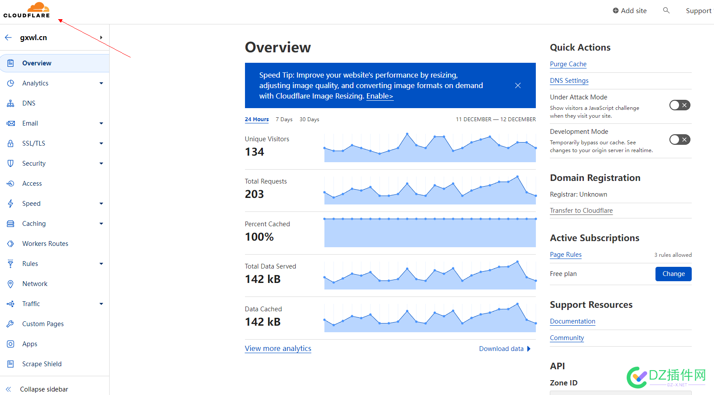Click the back arrow beside gxwl.cn
The image size is (714, 395).
pyautogui.click(x=8, y=37)
